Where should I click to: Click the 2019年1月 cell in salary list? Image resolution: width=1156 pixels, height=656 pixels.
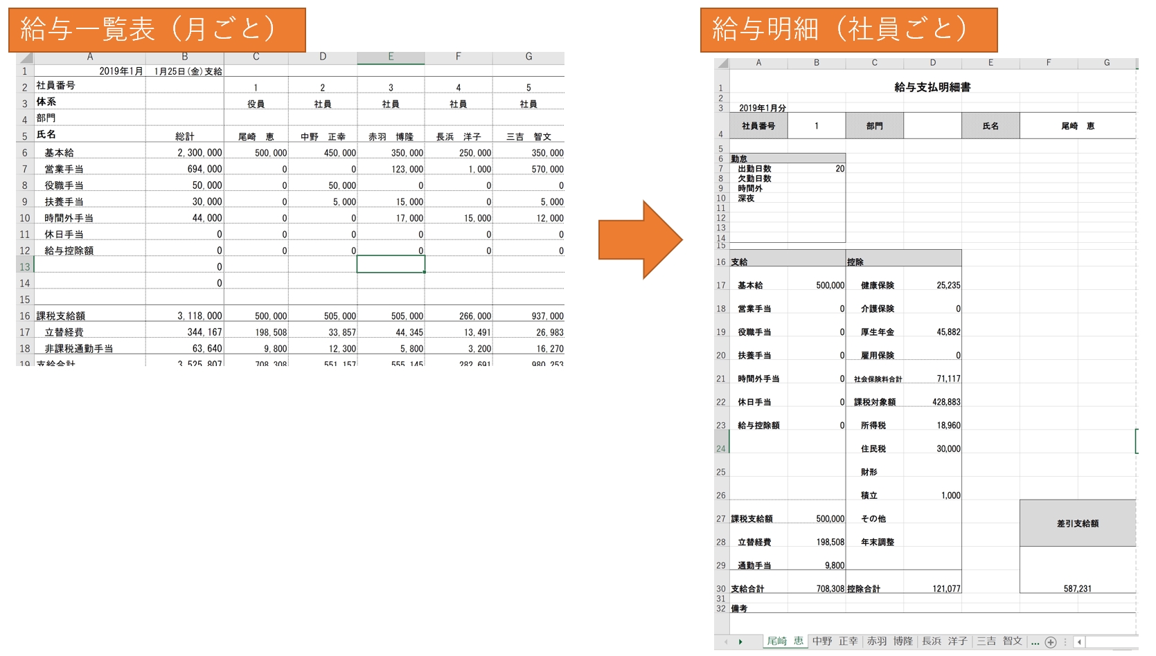click(x=90, y=71)
